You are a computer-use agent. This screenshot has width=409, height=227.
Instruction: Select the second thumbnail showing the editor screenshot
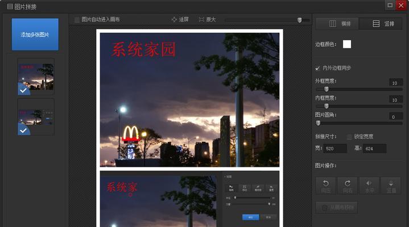(x=36, y=117)
